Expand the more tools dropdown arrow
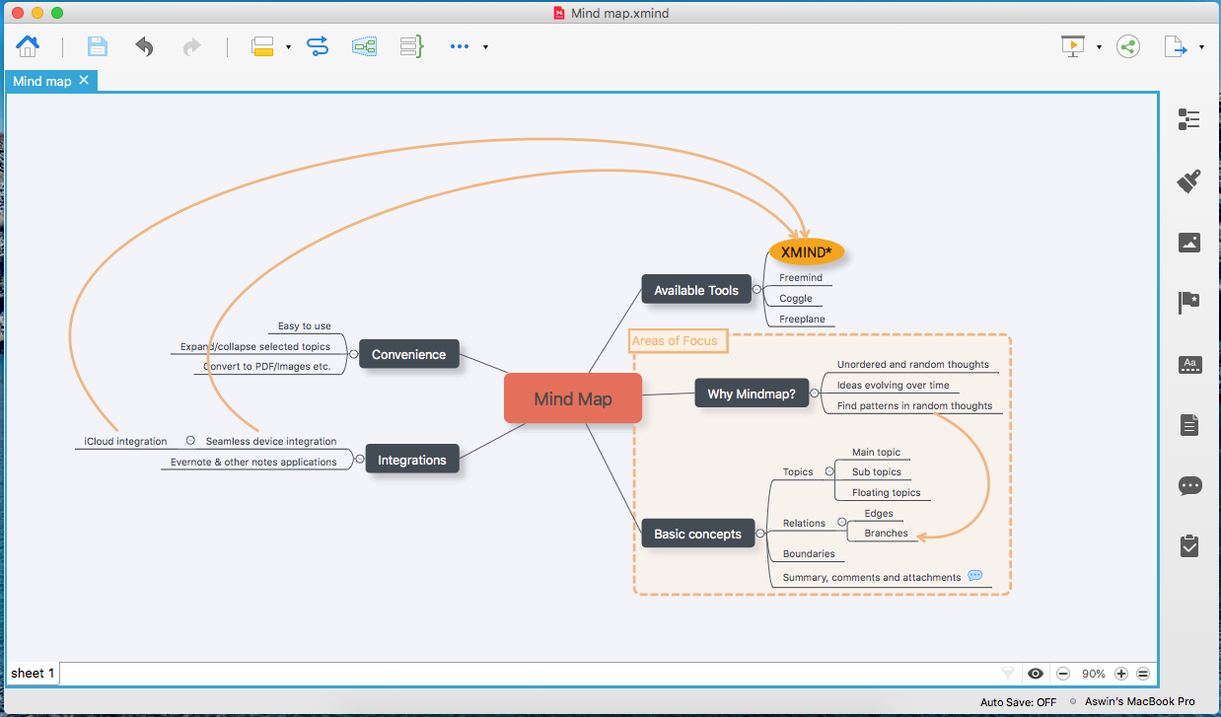This screenshot has width=1221, height=717. 485,47
